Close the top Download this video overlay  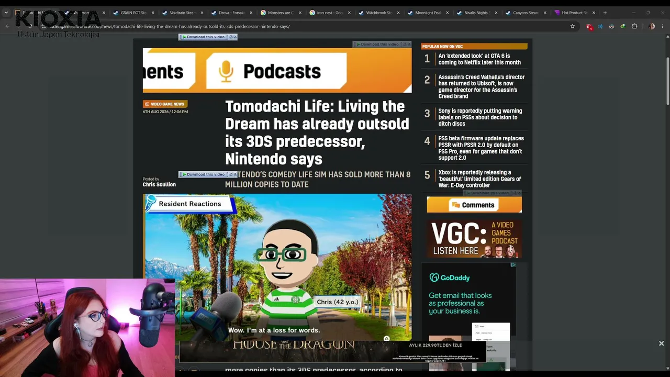pyautogui.click(x=235, y=37)
